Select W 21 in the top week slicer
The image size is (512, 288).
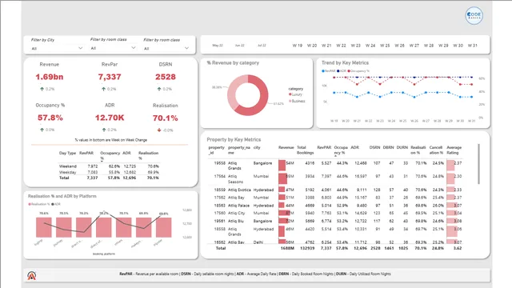pyautogui.click(x=326, y=46)
